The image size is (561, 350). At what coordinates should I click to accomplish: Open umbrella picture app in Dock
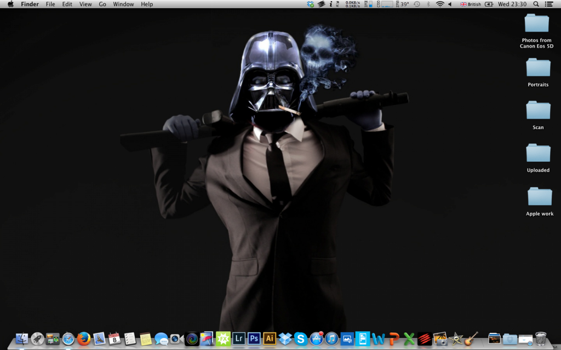tap(207, 339)
